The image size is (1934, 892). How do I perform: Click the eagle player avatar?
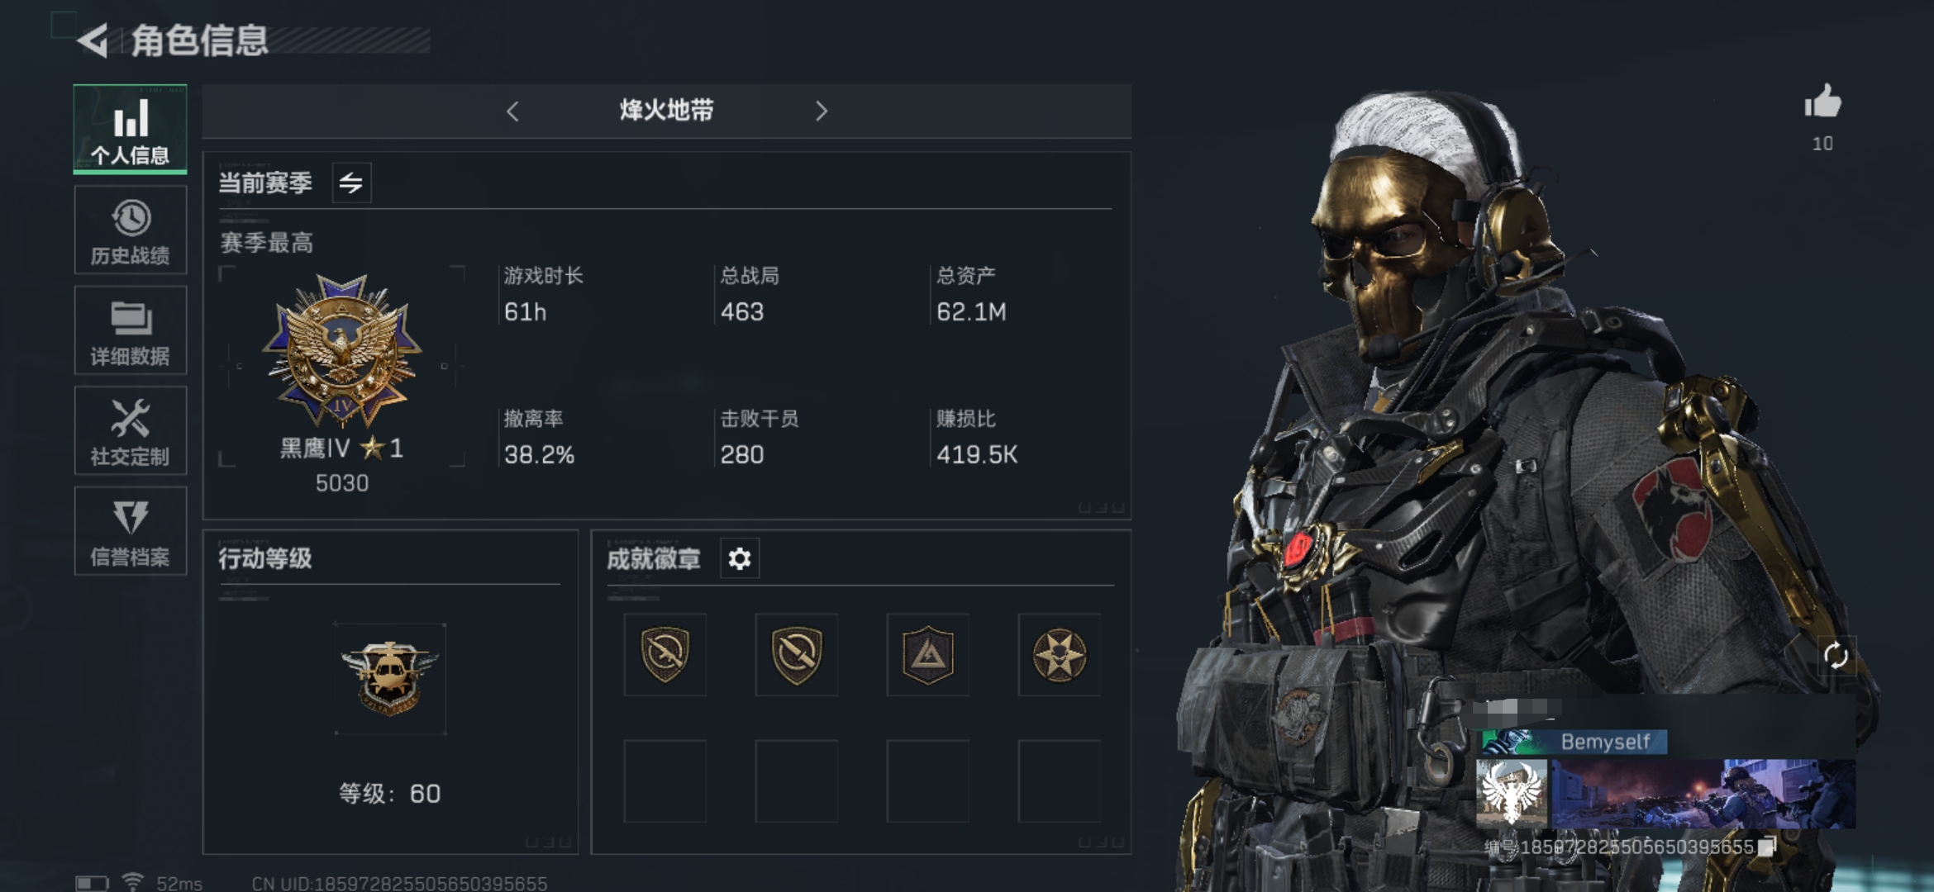(x=1512, y=793)
